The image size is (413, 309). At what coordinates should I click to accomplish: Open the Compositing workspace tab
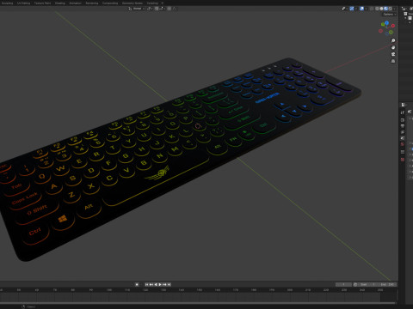pyautogui.click(x=110, y=3)
